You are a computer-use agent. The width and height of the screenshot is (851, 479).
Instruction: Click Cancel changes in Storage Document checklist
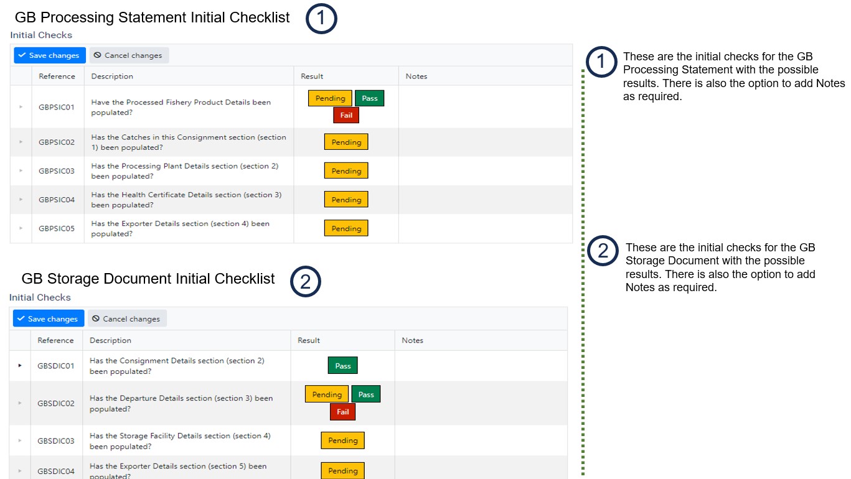127,319
